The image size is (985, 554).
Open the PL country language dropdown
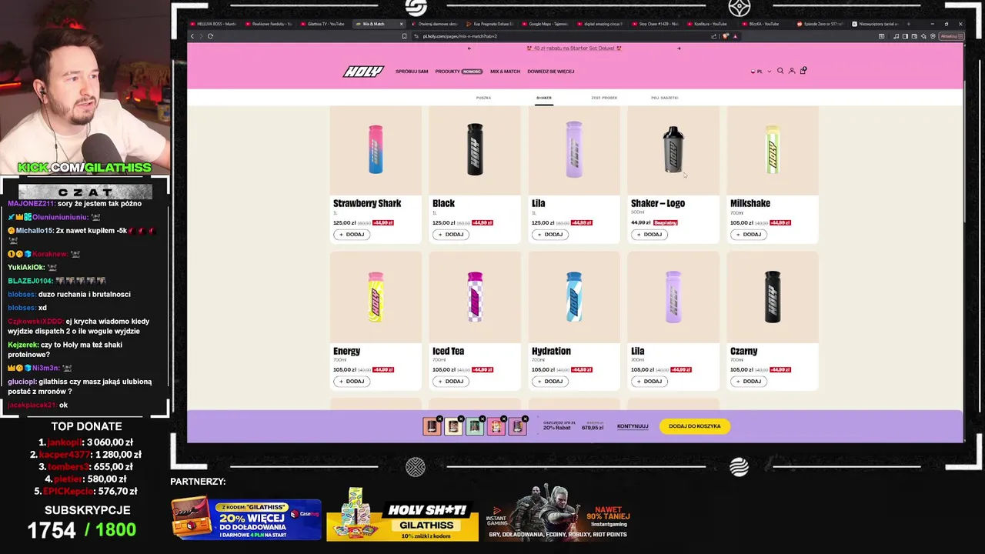[760, 72]
